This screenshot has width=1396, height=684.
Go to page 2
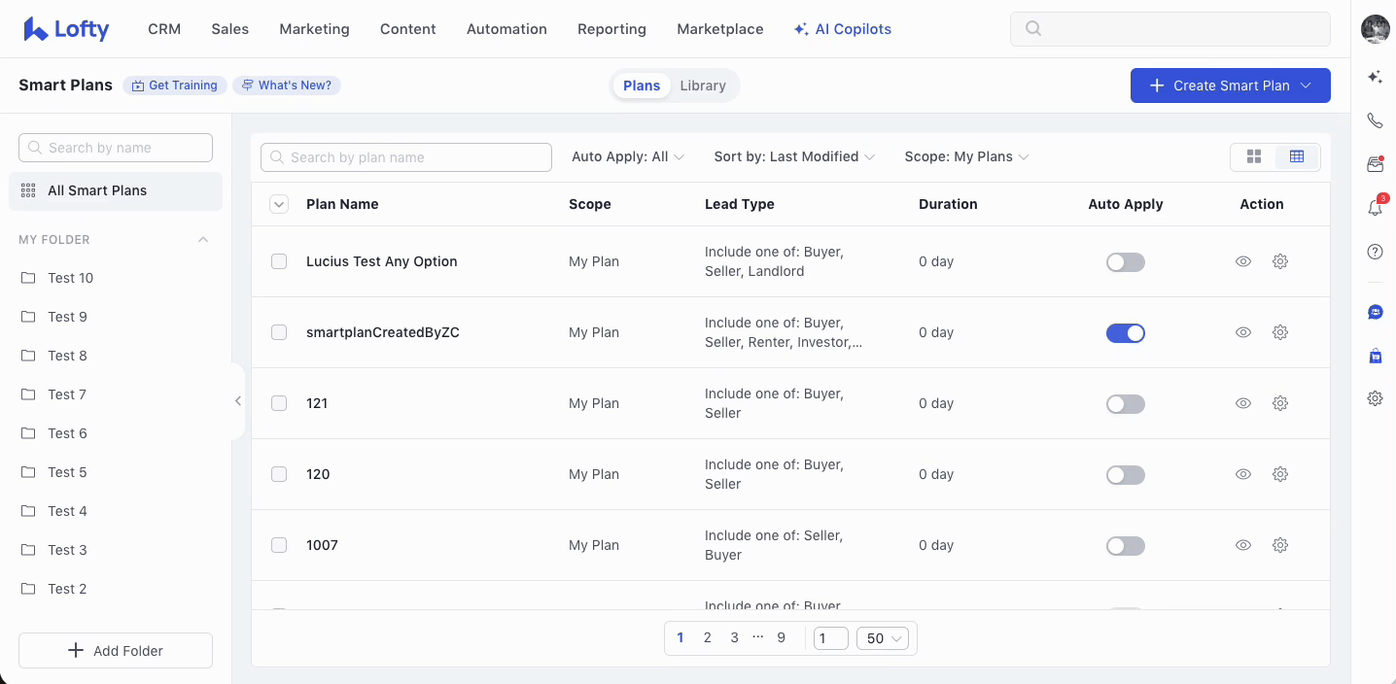pos(708,638)
